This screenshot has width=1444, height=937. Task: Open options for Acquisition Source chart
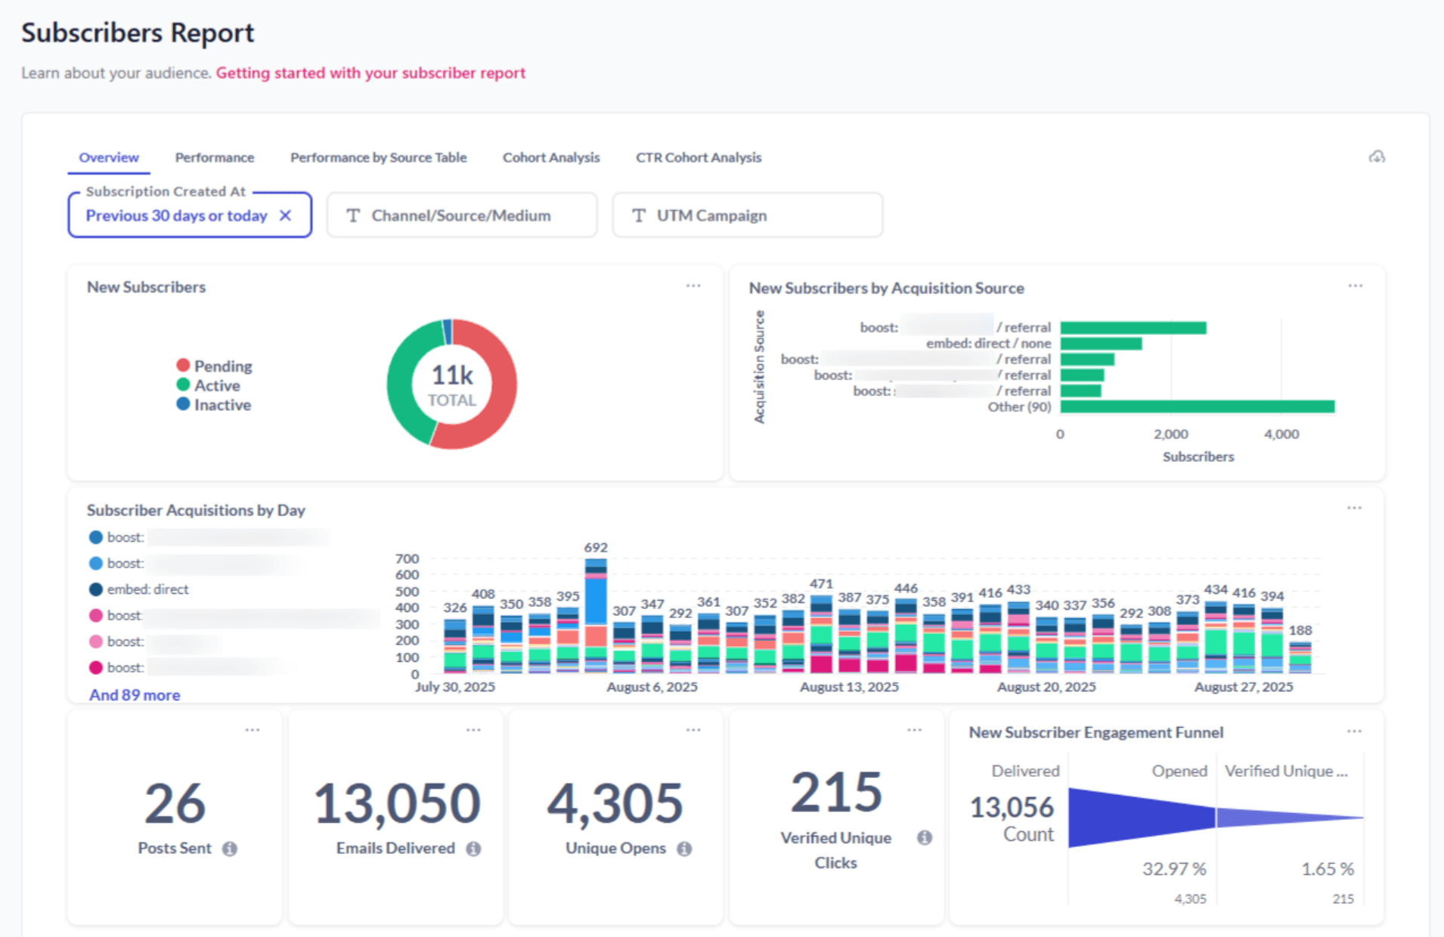pos(1354,286)
